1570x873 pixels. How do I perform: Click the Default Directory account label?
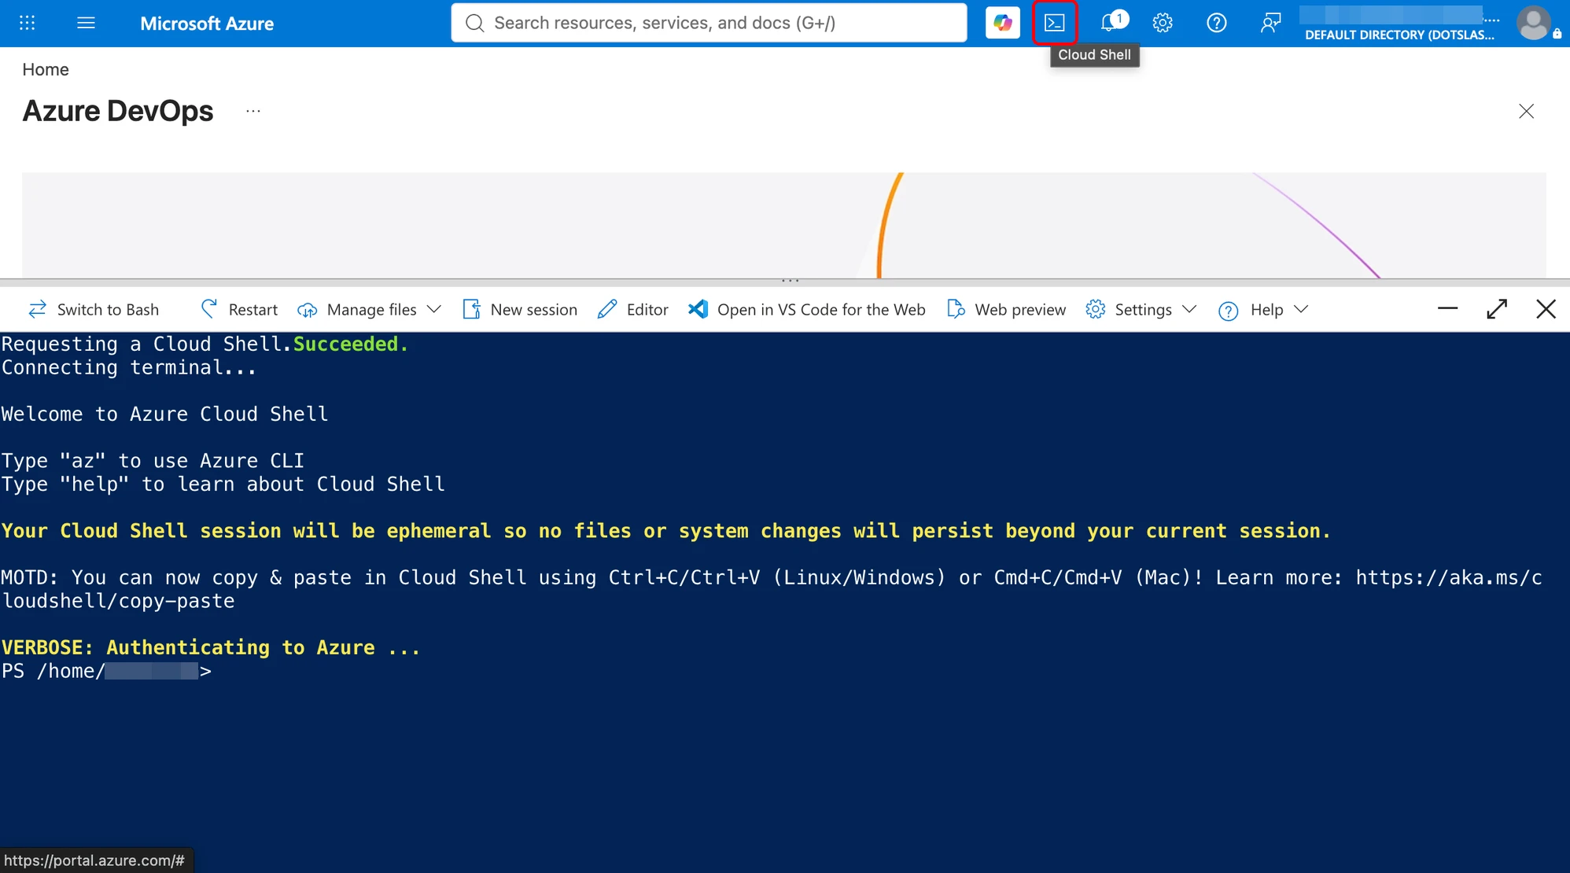pos(1399,35)
